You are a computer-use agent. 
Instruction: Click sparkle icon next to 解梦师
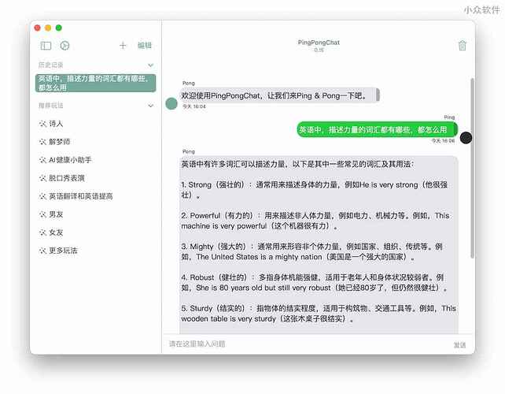pos(42,142)
